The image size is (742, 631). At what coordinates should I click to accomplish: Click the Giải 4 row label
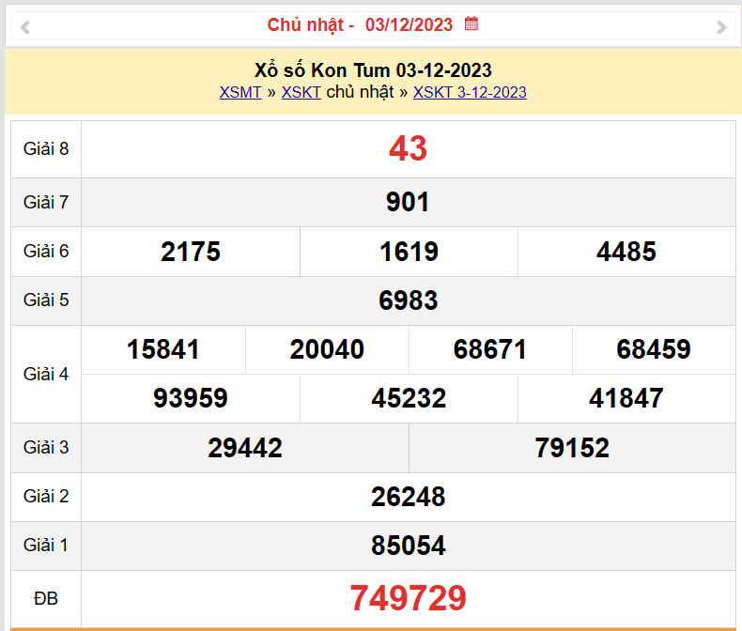46,374
